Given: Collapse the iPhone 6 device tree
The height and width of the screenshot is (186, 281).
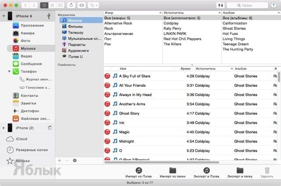Looking at the screenshot, I should coord(4,16).
